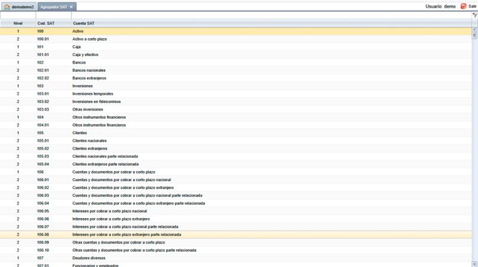Select the Agrupador SAT tab
Image resolution: width=478 pixels, height=267 pixels.
(x=57, y=7)
